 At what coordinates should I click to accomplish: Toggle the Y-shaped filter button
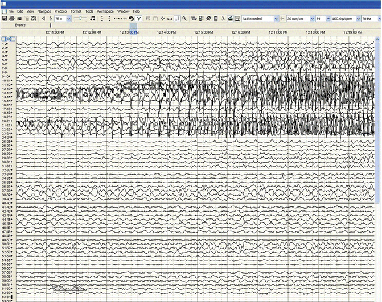[x=139, y=19]
